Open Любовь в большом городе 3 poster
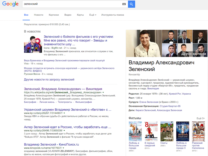The image size is (208, 156). pos(183,131)
